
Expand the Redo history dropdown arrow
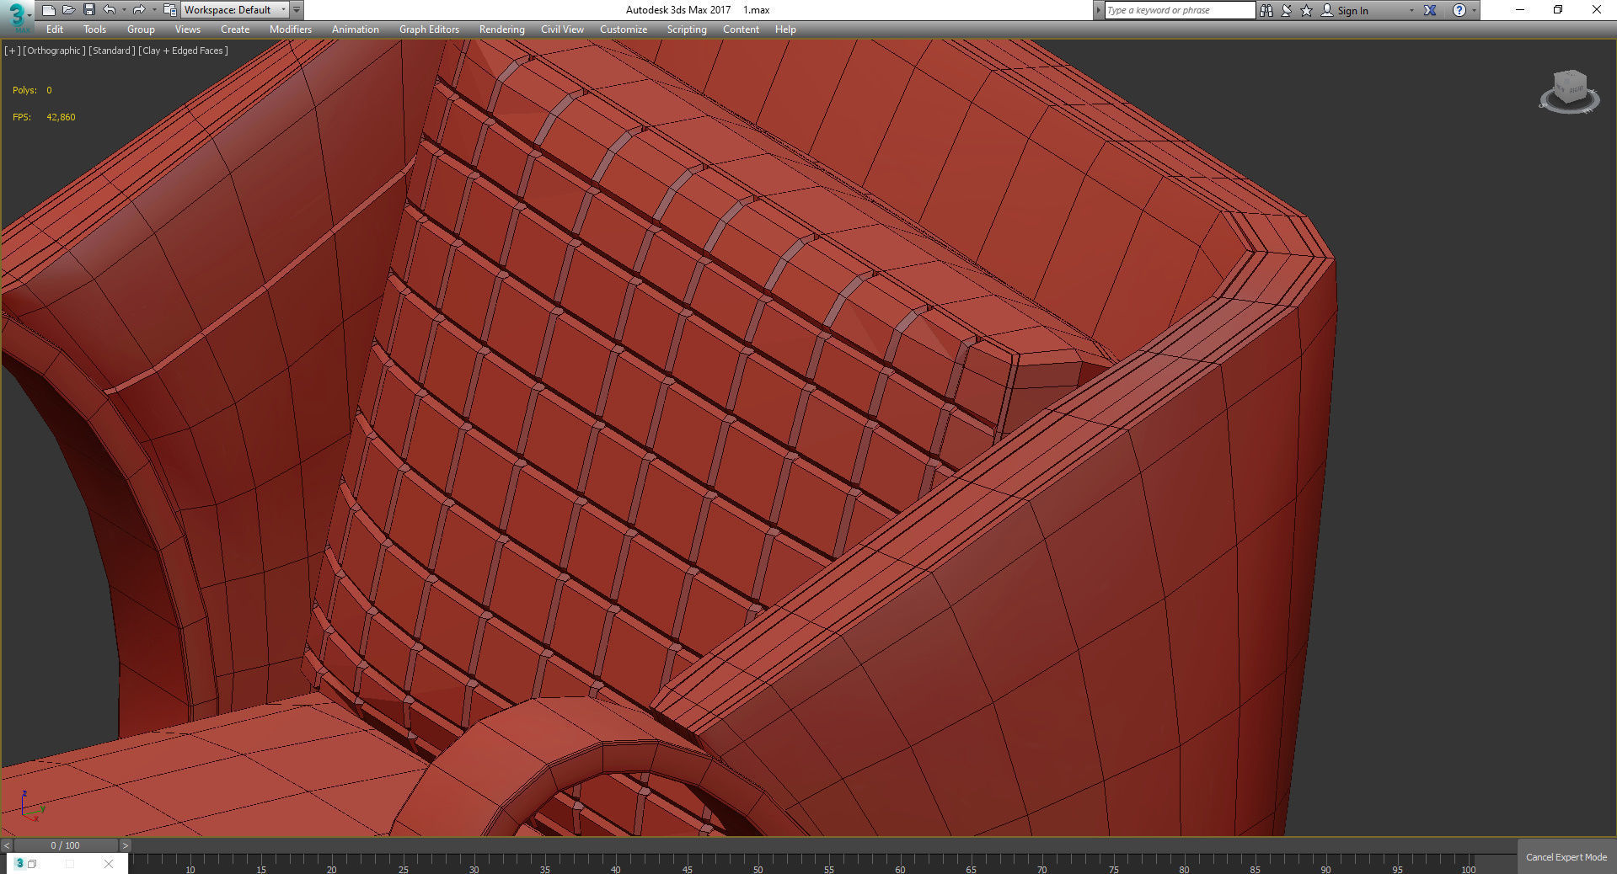pyautogui.click(x=153, y=10)
